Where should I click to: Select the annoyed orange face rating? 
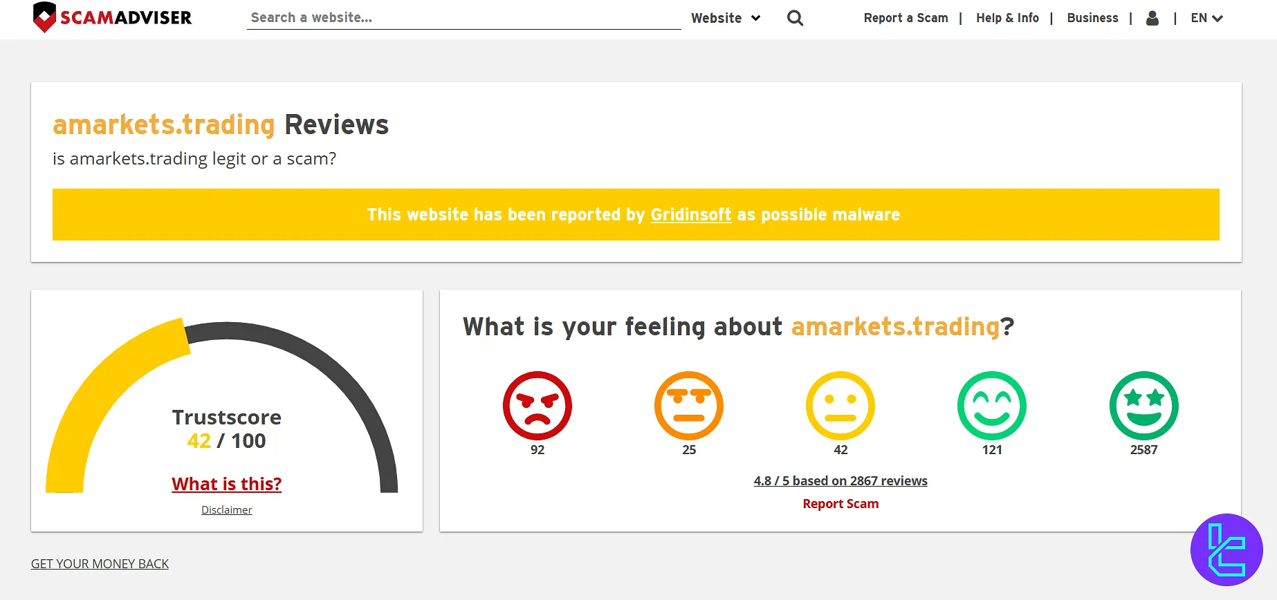pyautogui.click(x=688, y=406)
